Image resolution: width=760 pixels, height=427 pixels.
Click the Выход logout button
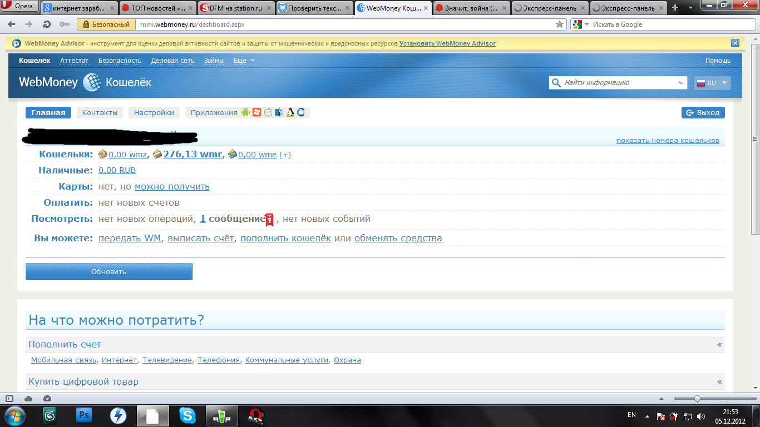(703, 112)
